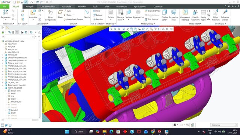Open the File menu
The image size is (240, 135).
point(4,6)
